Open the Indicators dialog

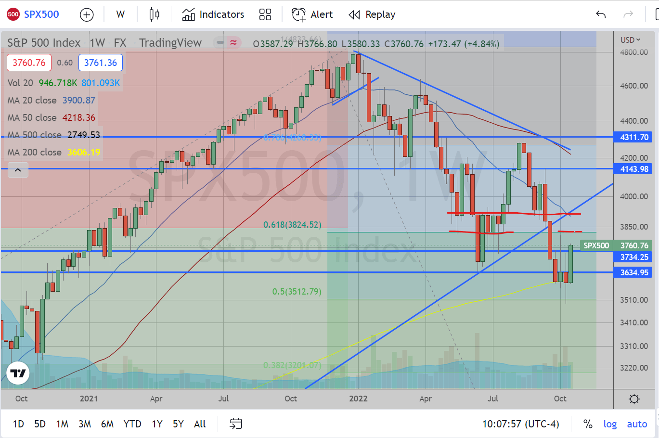(x=213, y=14)
